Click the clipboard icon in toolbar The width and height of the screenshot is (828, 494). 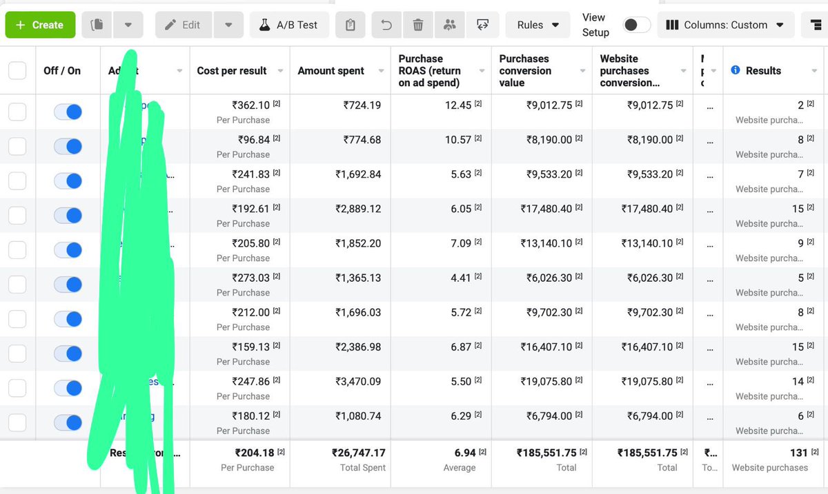[351, 25]
